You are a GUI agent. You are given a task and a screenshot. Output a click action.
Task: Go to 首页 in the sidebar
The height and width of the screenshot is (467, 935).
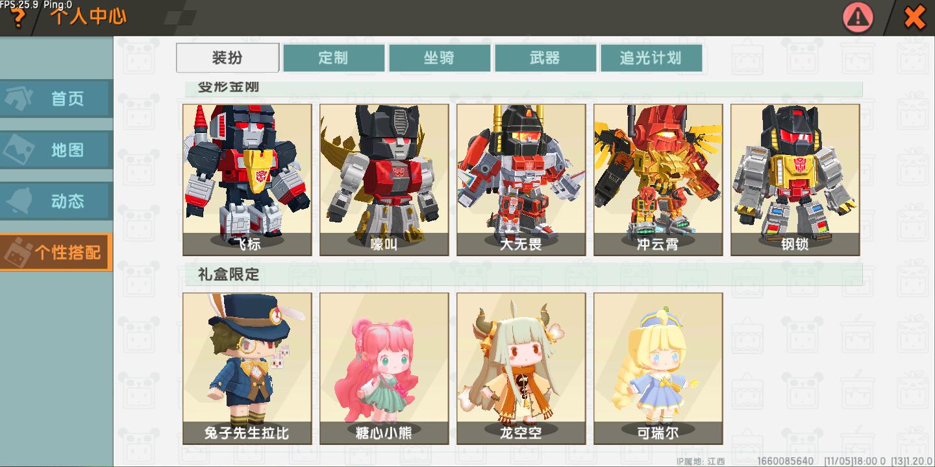pos(56,99)
